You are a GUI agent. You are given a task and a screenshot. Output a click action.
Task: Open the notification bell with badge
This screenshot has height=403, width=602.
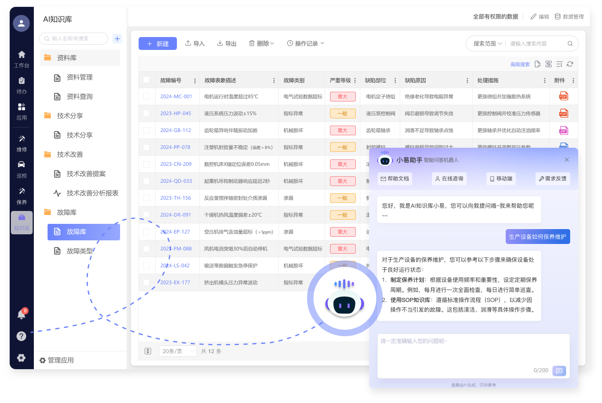point(22,314)
